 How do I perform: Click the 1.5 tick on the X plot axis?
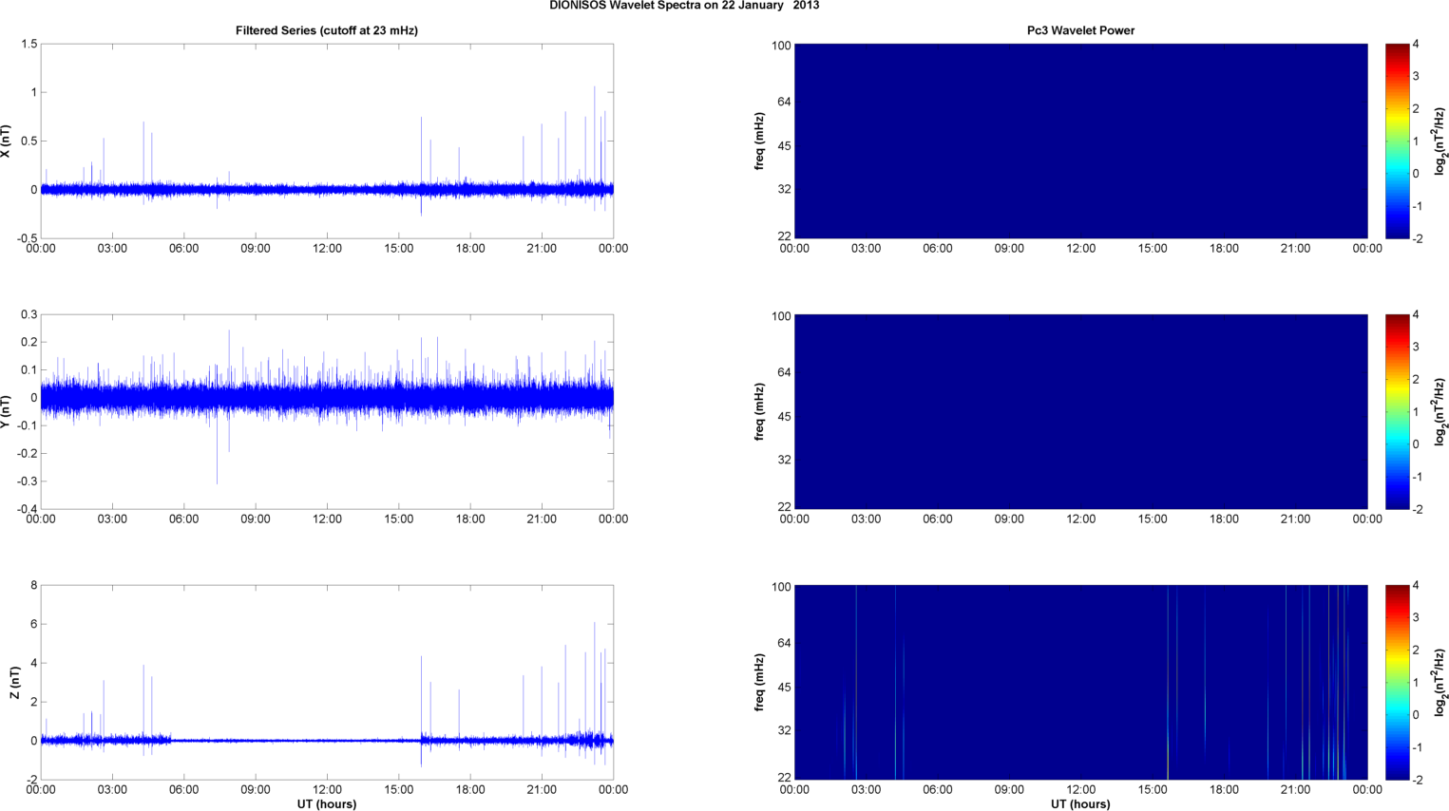tap(29, 45)
